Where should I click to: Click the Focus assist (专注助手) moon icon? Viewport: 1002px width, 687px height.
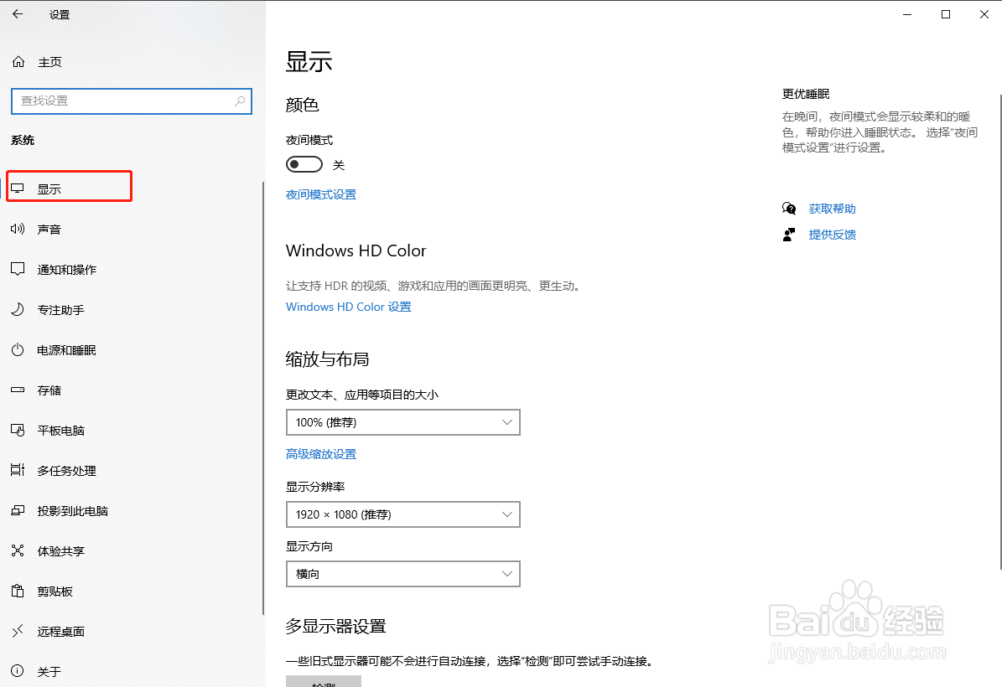[x=18, y=310]
